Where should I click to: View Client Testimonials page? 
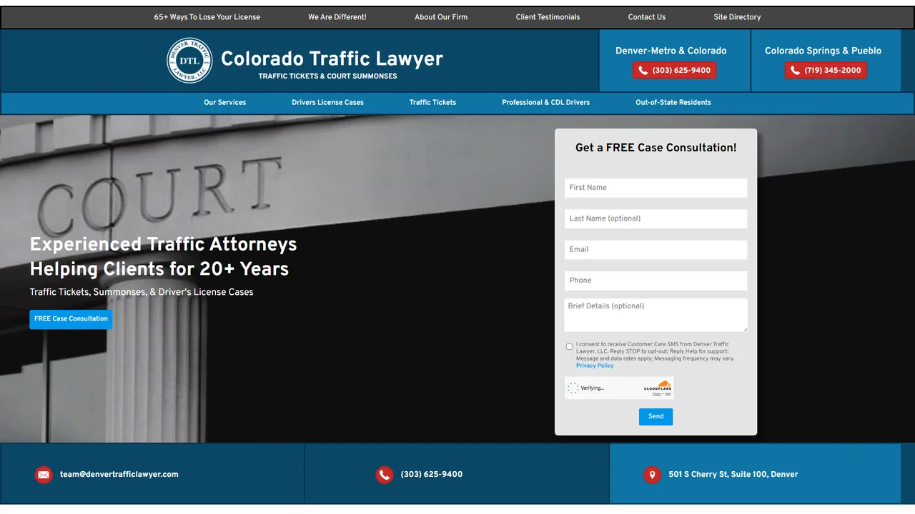pyautogui.click(x=548, y=17)
